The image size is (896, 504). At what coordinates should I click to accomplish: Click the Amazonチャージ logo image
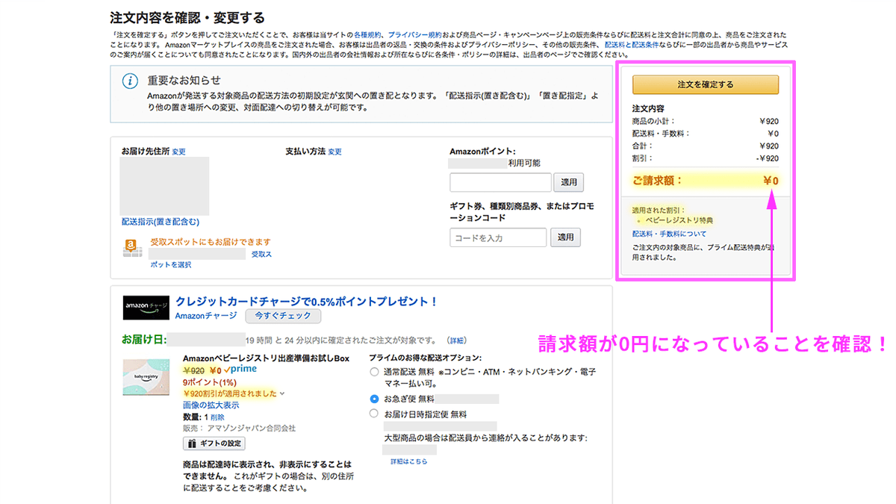146,308
